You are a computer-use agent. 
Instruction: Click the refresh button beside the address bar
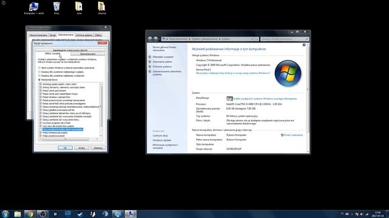(x=256, y=39)
